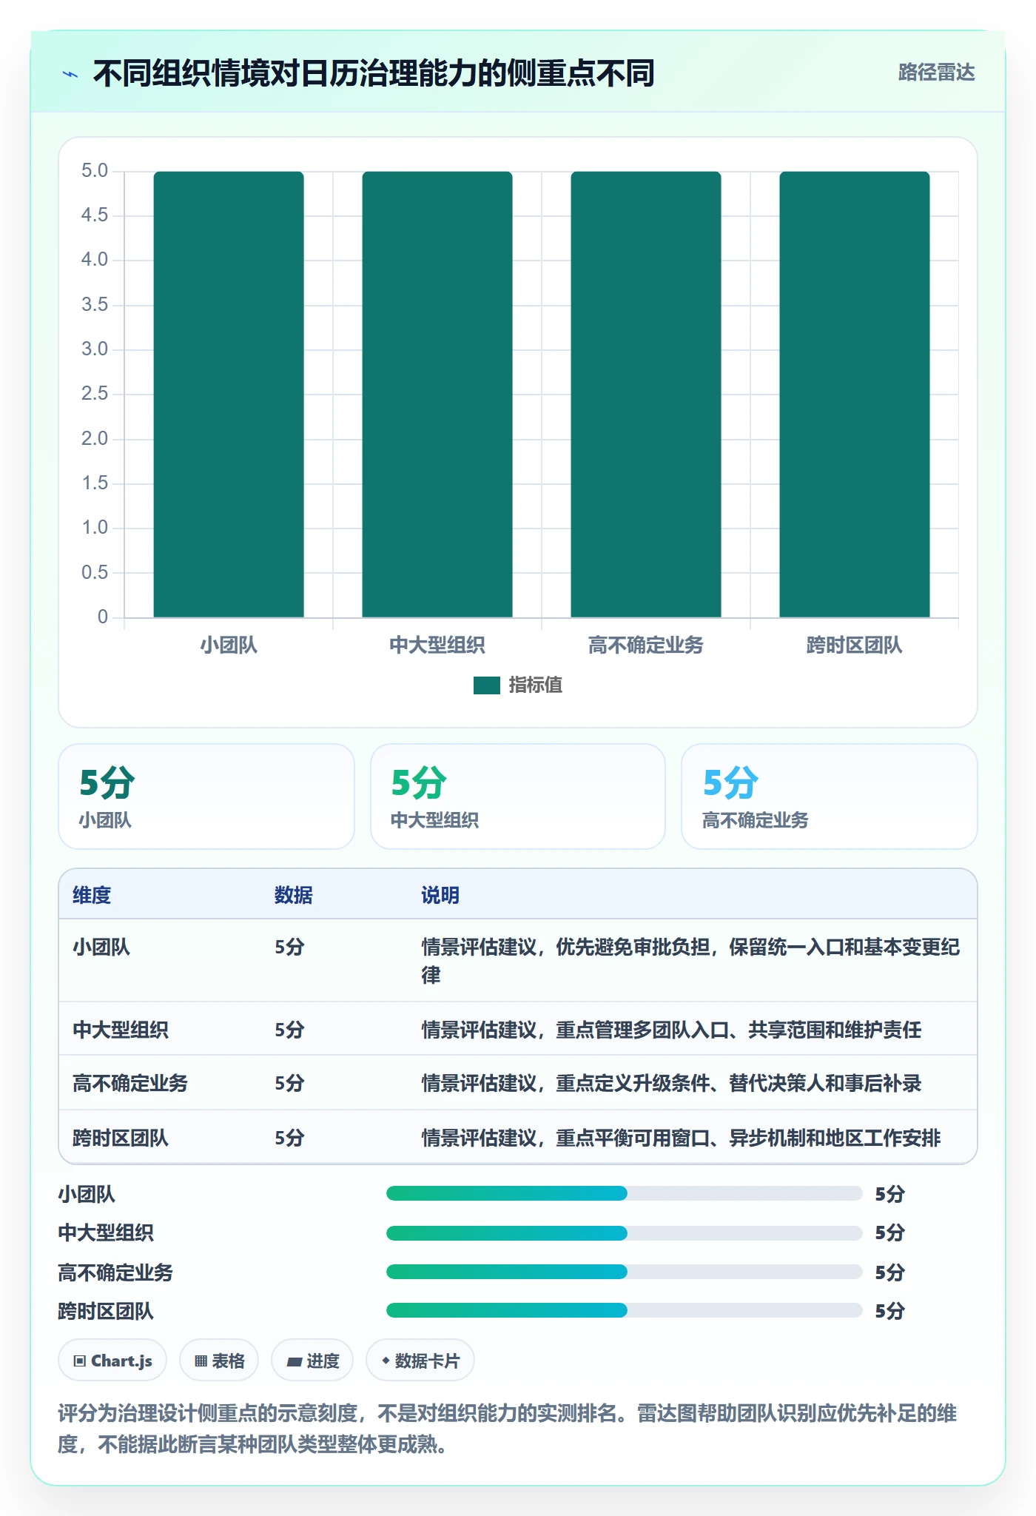
Task: Open the 小团队 5分 data card
Action: 206,796
